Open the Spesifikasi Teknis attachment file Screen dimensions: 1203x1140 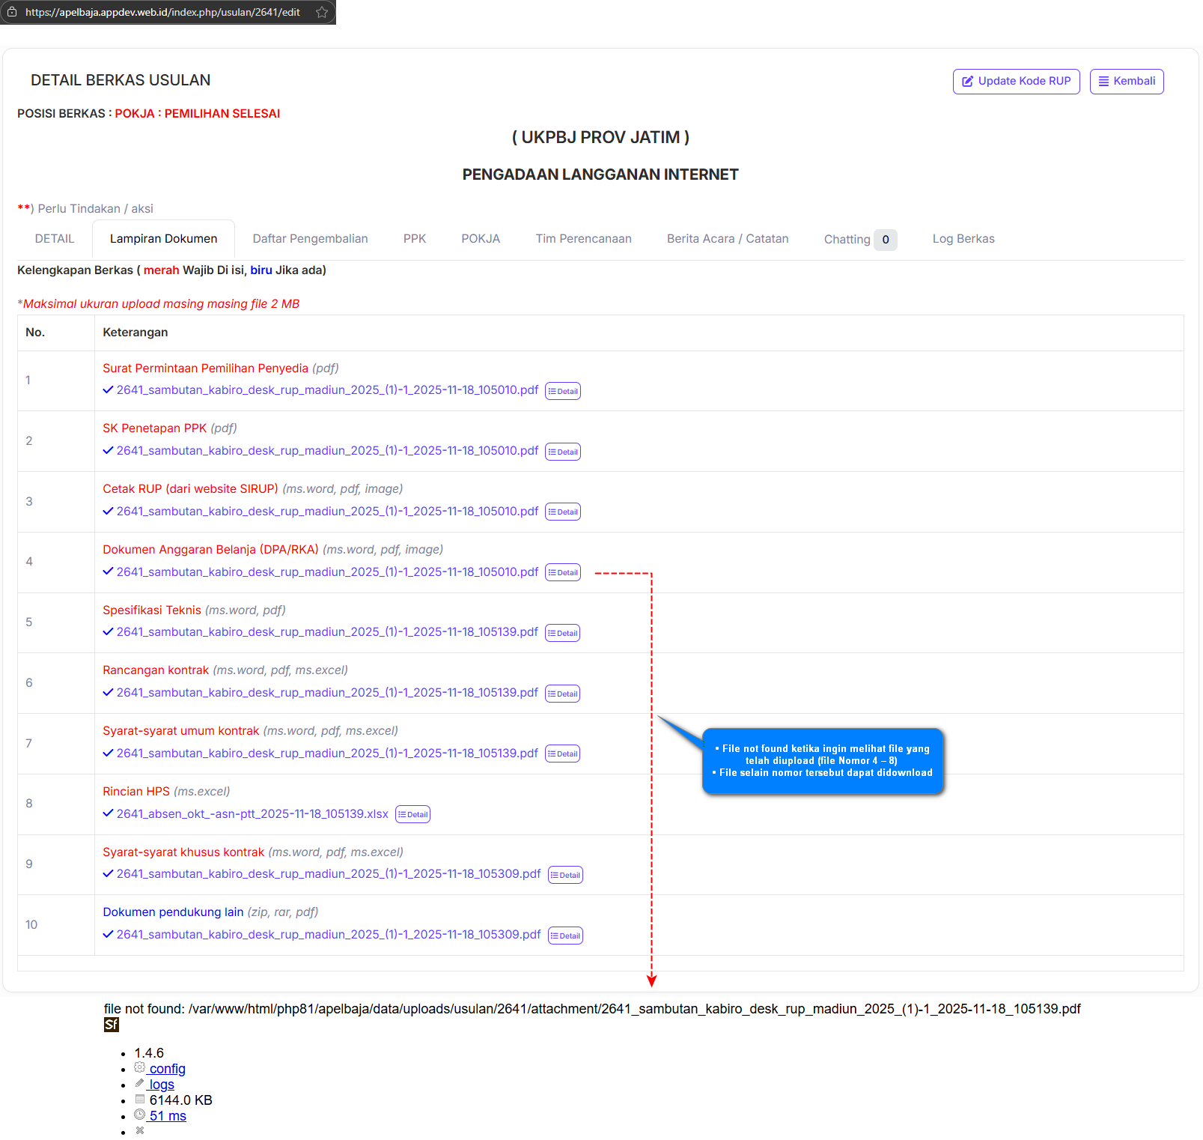pyautogui.click(x=327, y=632)
